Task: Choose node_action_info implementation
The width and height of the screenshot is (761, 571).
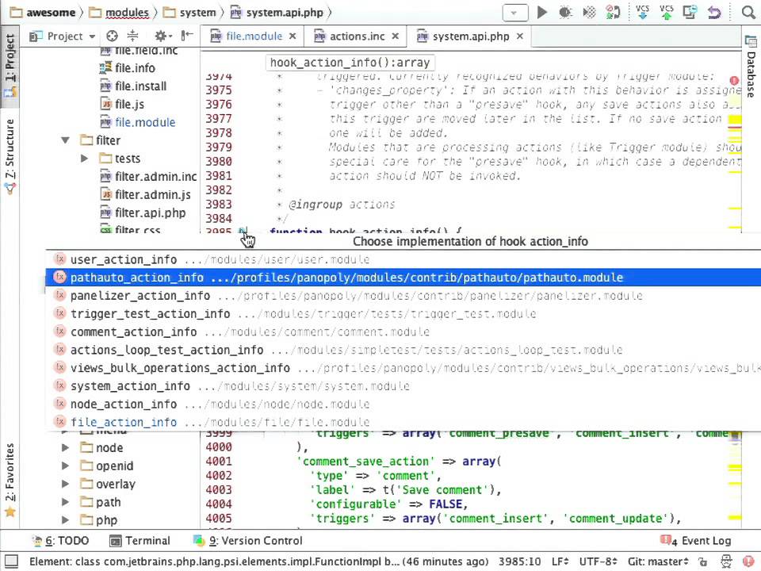Action: [x=403, y=404]
